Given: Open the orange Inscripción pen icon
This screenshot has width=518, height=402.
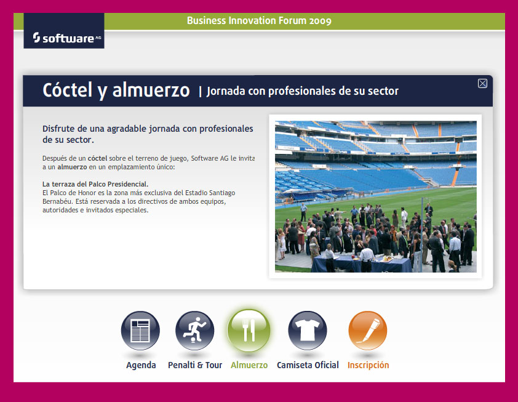Looking at the screenshot, I should point(367,331).
